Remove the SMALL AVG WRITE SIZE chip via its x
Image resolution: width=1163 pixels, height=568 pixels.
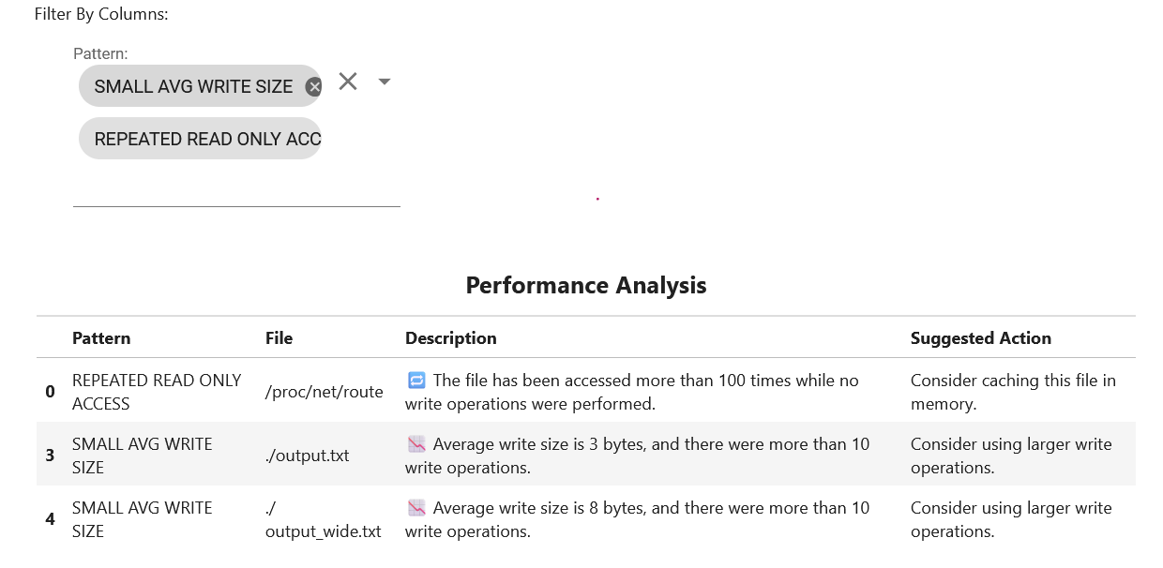314,86
